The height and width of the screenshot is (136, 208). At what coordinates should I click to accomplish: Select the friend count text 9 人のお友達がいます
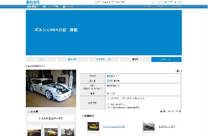click(51, 118)
